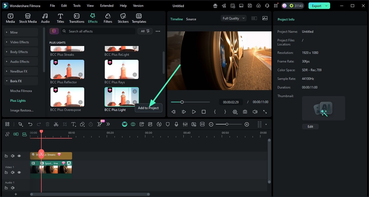Open the Stickers tab
This screenshot has height=197, width=369.
(123, 18)
